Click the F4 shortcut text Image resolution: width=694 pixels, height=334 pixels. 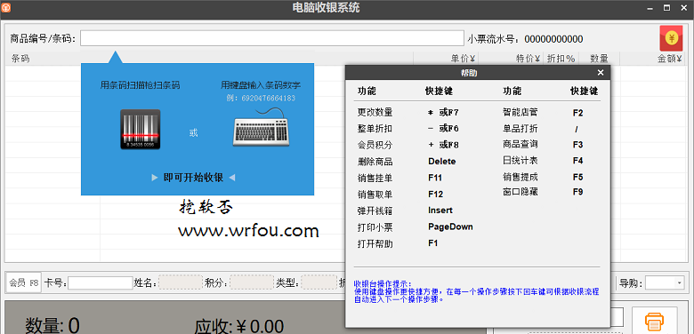577,161
